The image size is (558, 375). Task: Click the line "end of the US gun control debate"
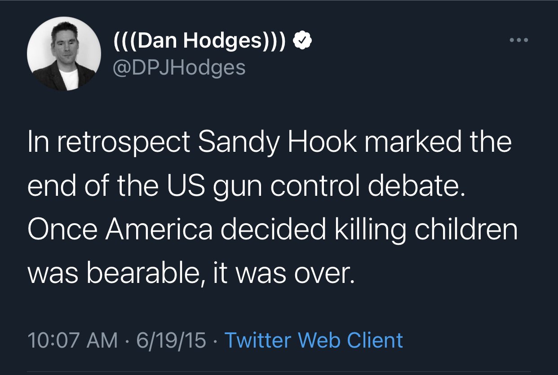[x=244, y=186]
